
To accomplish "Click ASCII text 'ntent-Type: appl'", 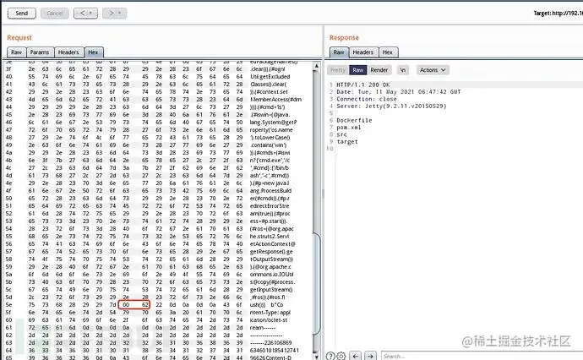I will click(270, 313).
